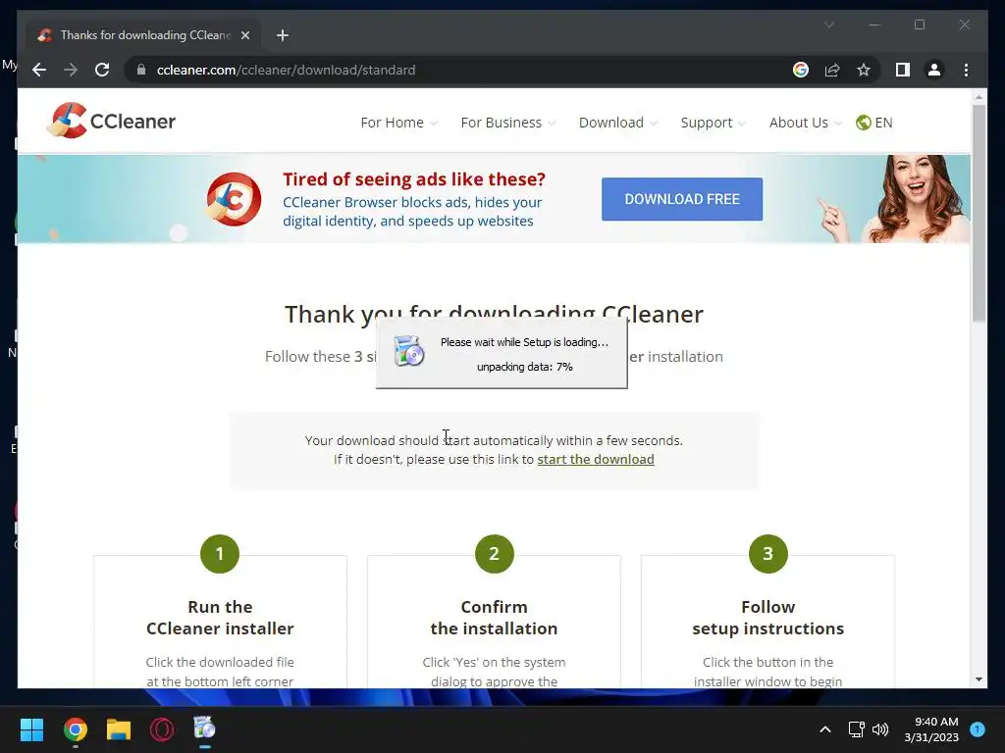Close the Thanks for downloading CCleaner tab

(244, 35)
